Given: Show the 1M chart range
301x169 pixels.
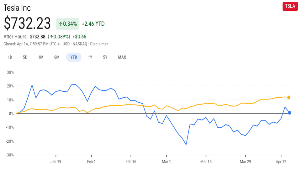Looking at the screenshot, I should 41,57.
